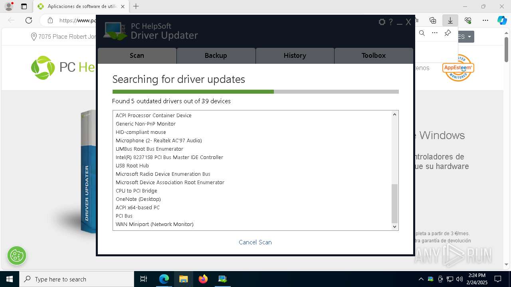Show hidden system tray icons
This screenshot has height=287, width=511.
[x=421, y=279]
